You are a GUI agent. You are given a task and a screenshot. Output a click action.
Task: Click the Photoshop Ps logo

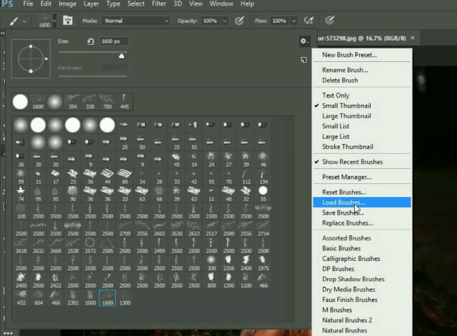pyautogui.click(x=7, y=4)
